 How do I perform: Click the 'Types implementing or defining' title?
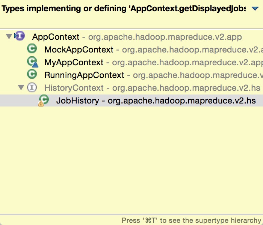[124, 9]
